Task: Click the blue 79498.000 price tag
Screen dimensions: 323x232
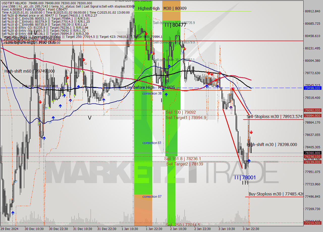Action: (313, 88)
